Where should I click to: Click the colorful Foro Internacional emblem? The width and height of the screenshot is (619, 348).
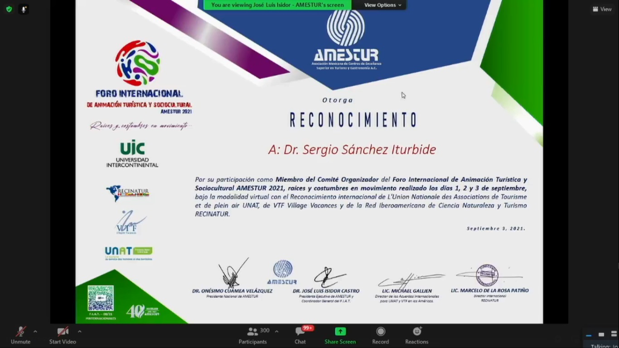point(137,63)
